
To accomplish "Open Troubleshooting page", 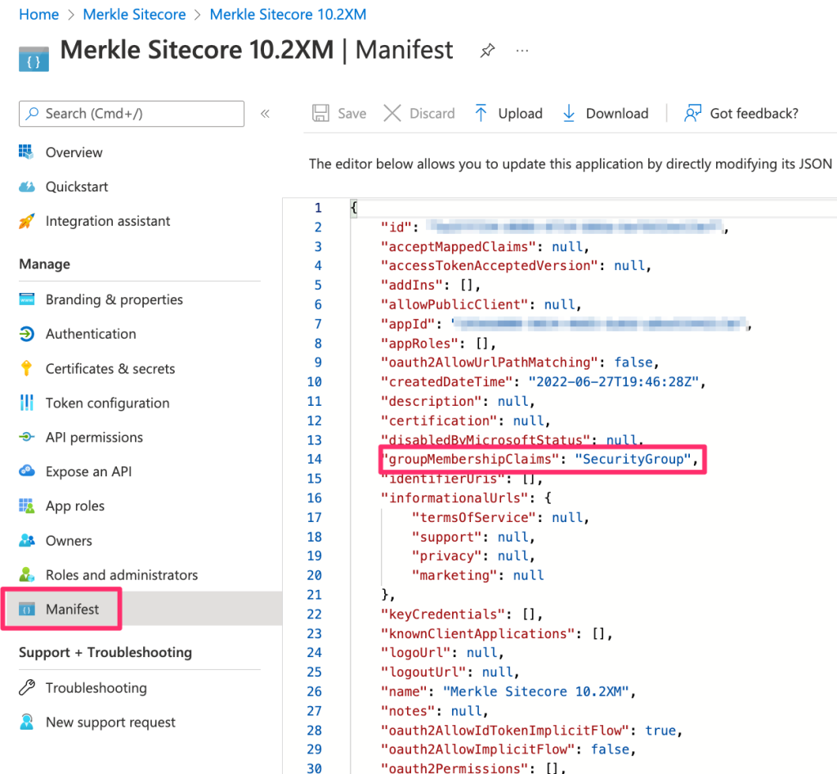I will 96,688.
